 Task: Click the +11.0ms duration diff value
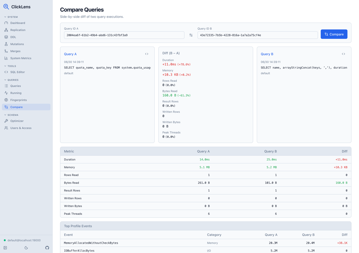coord(169,64)
